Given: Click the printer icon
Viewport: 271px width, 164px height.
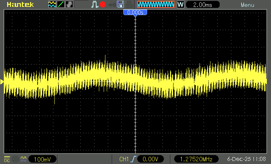Looking at the screenshot, I should pyautogui.click(x=129, y=4).
